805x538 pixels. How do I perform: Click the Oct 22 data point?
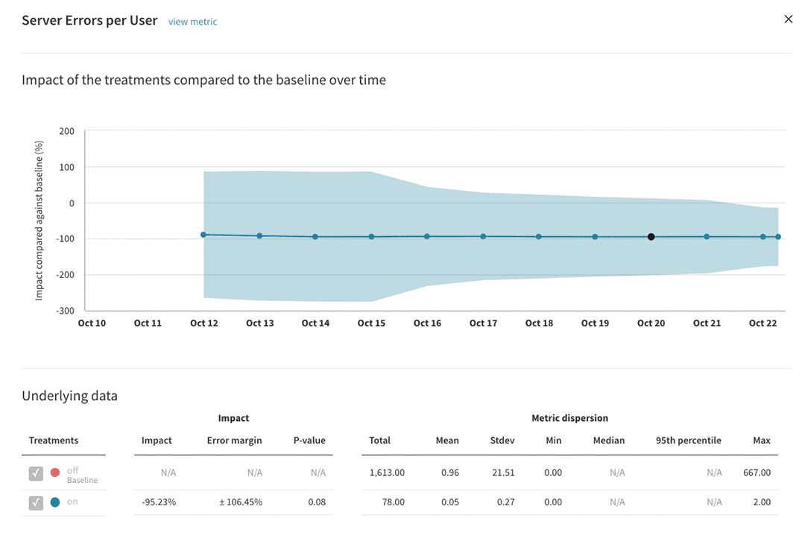coord(763,237)
